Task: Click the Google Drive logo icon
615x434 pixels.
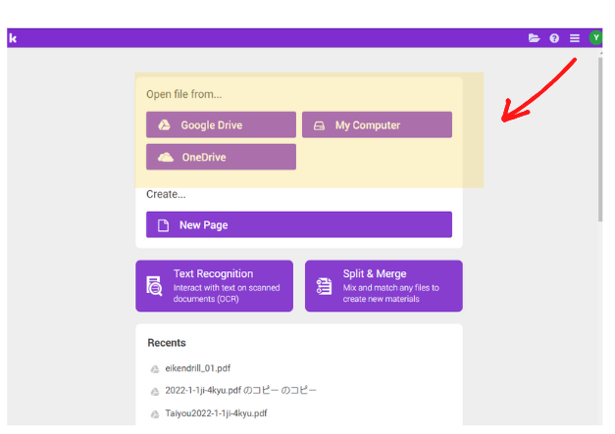Action: point(164,125)
